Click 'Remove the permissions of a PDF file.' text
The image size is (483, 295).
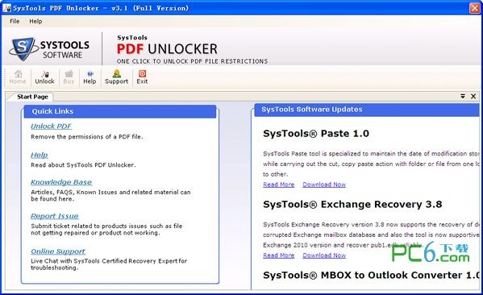click(x=87, y=136)
